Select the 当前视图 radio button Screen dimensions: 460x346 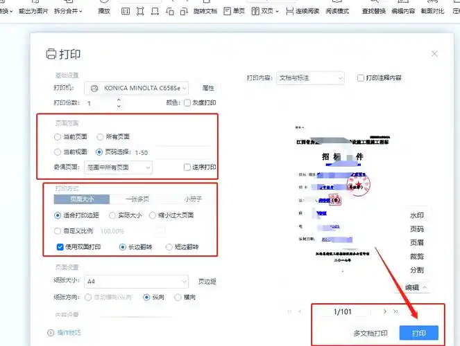[58, 152]
